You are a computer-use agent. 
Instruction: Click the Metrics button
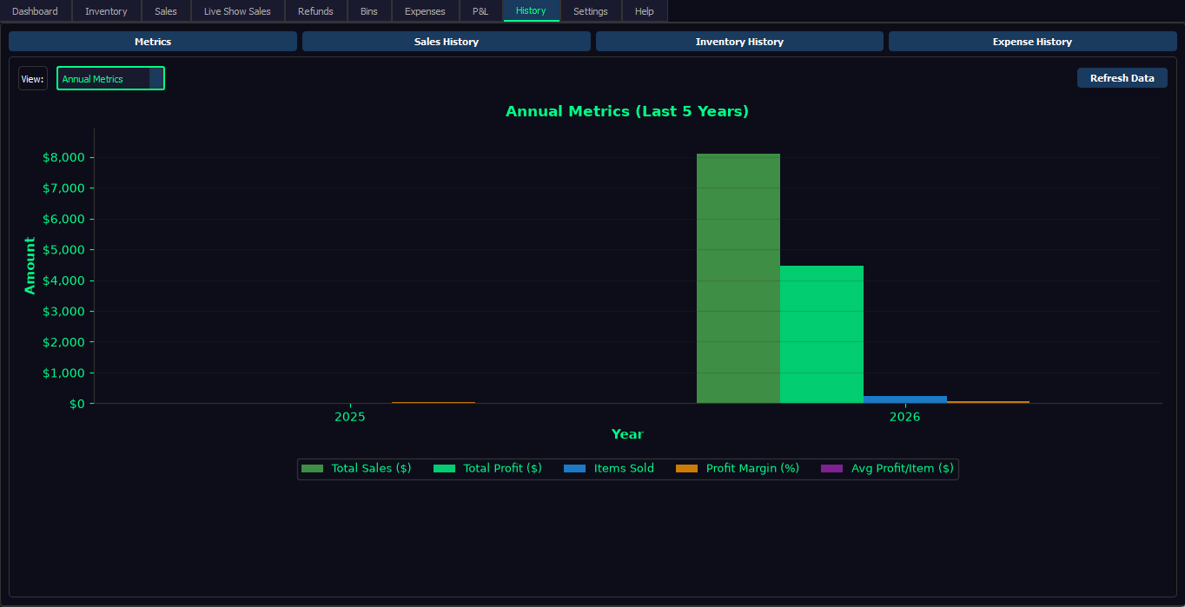tap(153, 42)
